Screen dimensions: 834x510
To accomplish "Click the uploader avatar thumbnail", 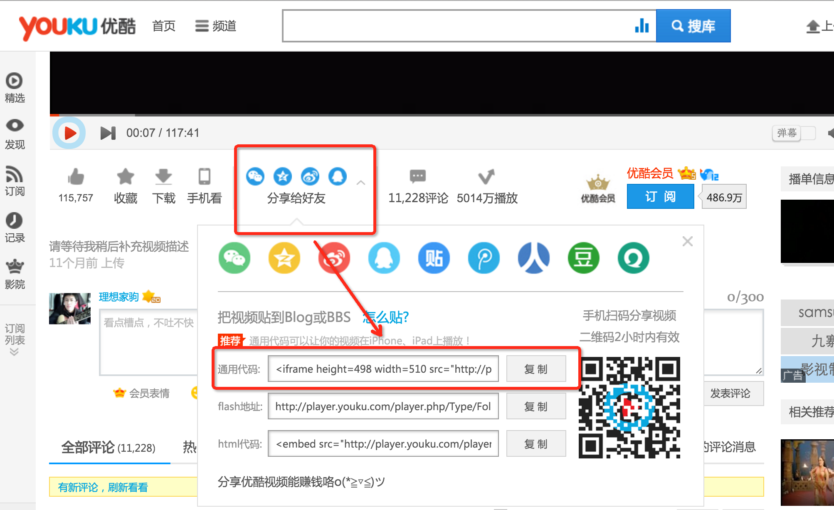I will (70, 308).
